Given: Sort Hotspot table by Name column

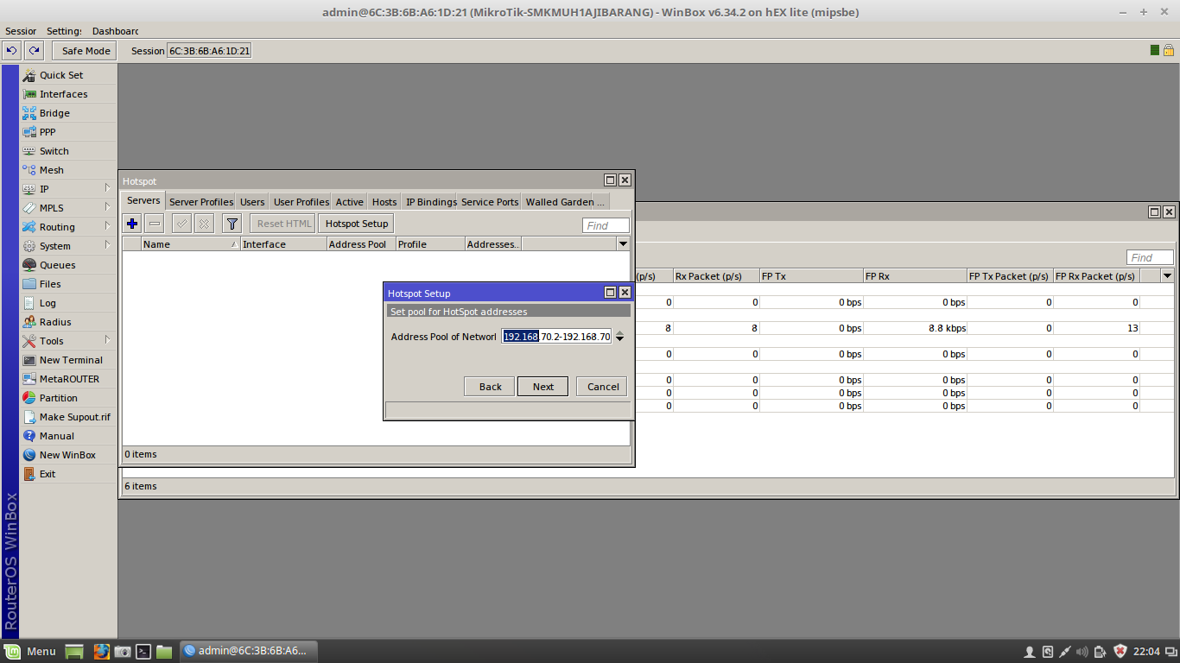Looking at the screenshot, I should pyautogui.click(x=191, y=244).
